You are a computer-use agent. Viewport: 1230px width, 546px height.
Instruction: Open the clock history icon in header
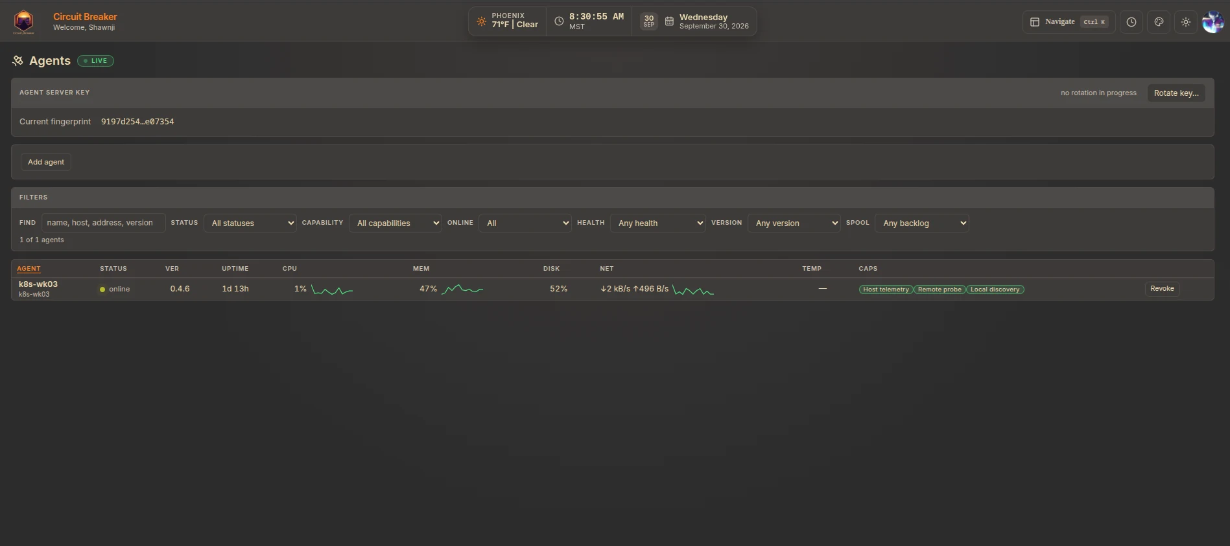pos(1131,22)
